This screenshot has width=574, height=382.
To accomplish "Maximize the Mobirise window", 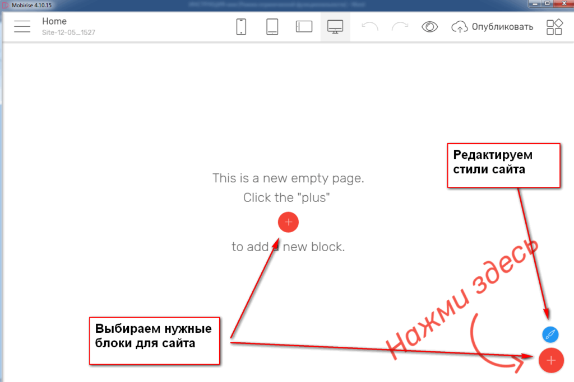I will pos(547,4).
